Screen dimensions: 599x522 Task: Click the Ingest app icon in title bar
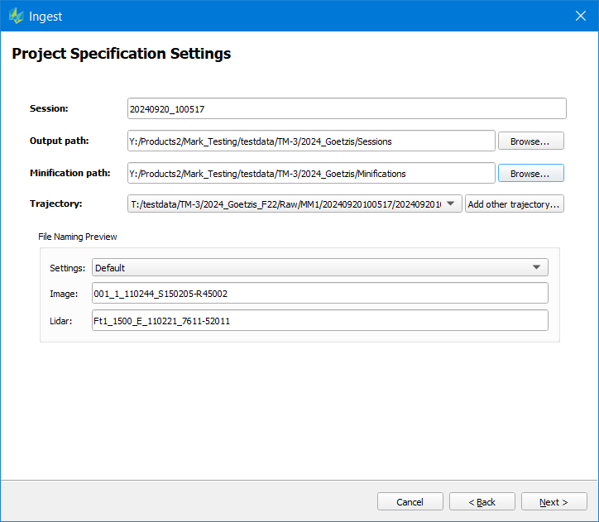[16, 16]
